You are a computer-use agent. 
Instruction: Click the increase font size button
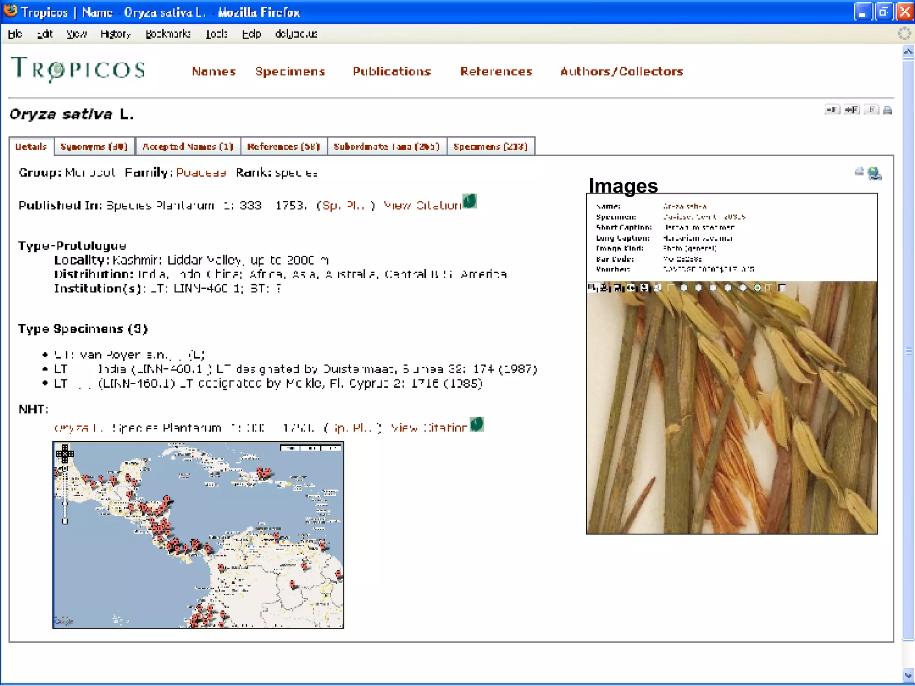[852, 110]
